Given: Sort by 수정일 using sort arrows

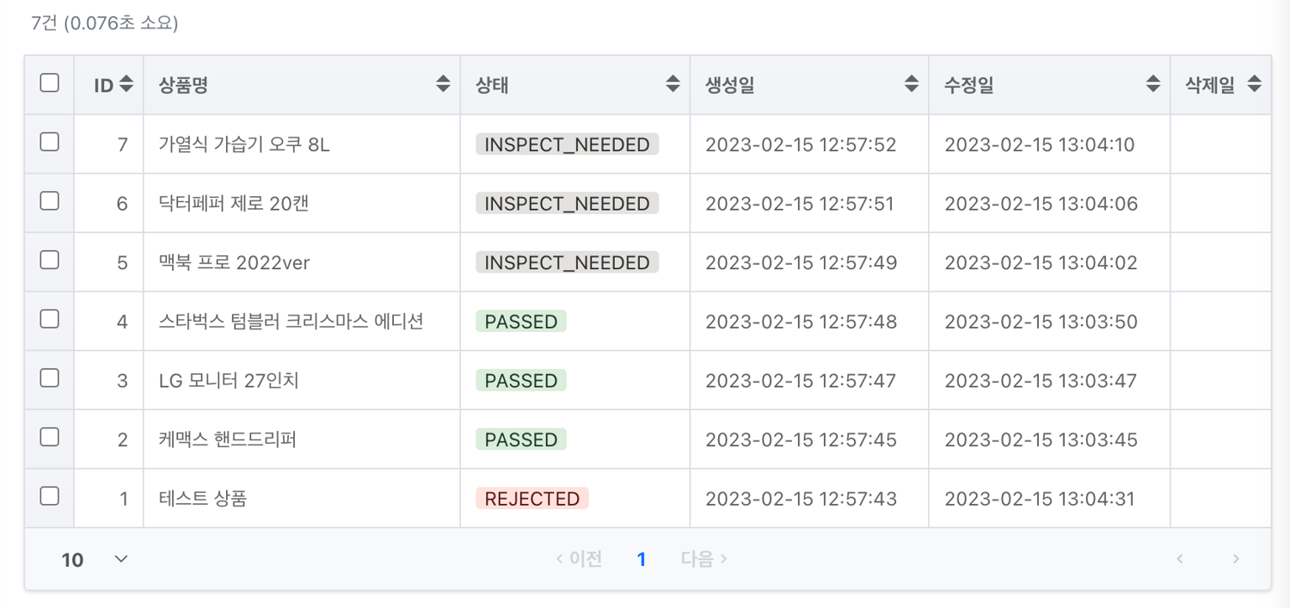Looking at the screenshot, I should pyautogui.click(x=1153, y=84).
